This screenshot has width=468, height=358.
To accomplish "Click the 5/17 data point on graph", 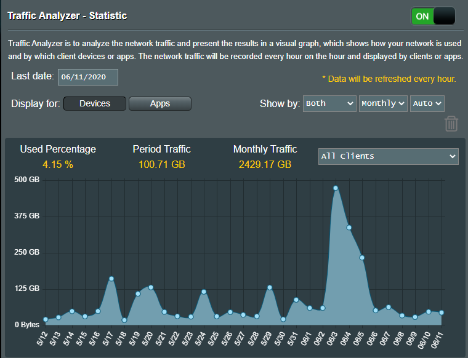I will coord(111,279).
